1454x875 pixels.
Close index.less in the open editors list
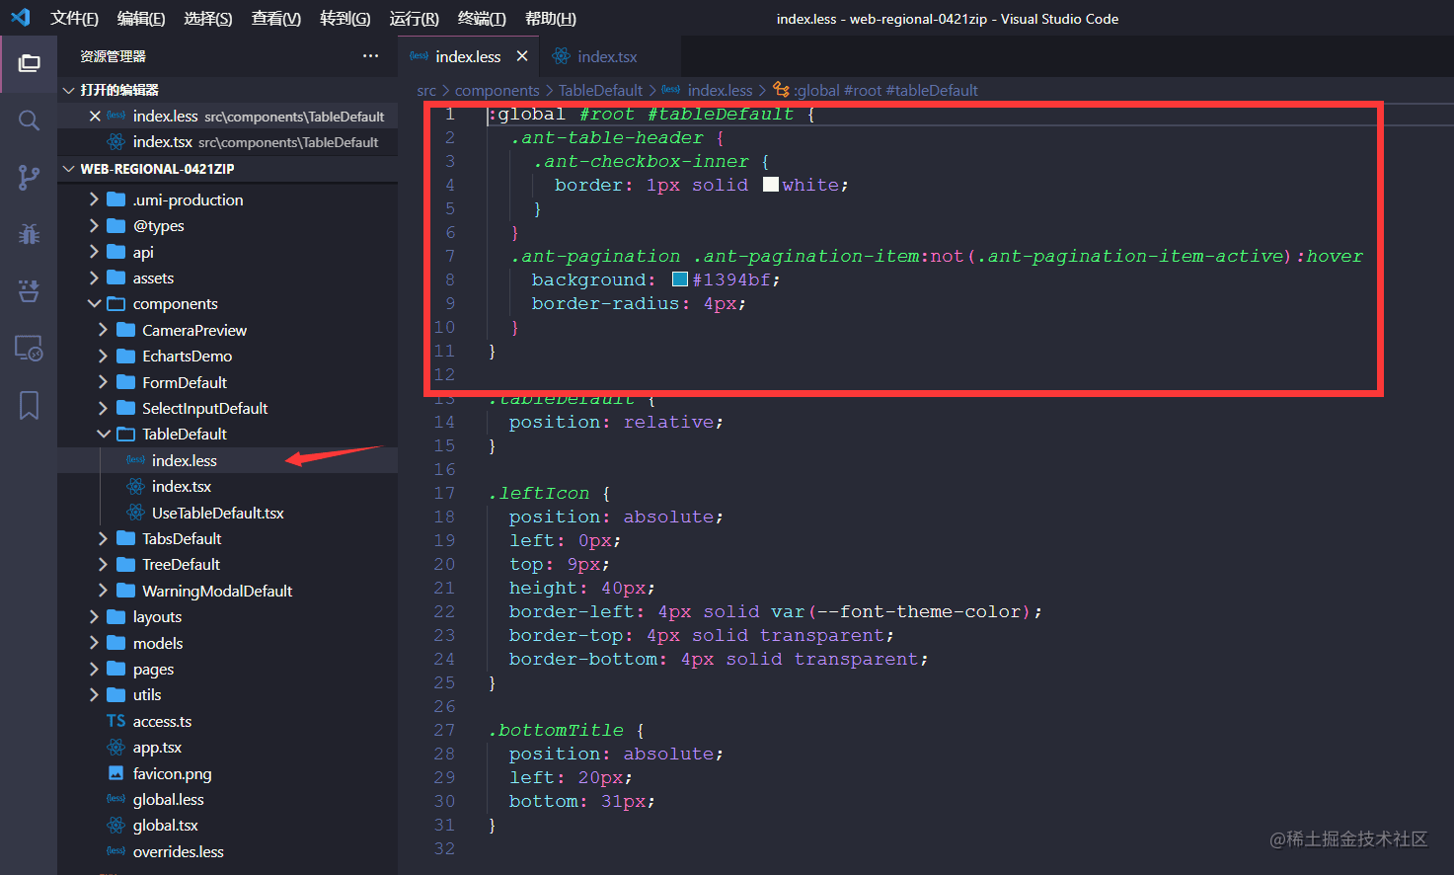95,117
